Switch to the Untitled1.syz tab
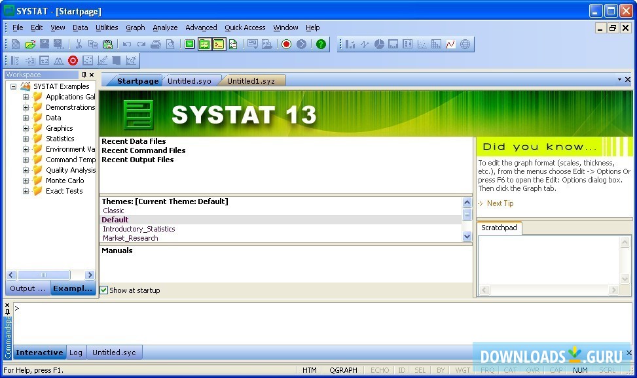 point(251,80)
